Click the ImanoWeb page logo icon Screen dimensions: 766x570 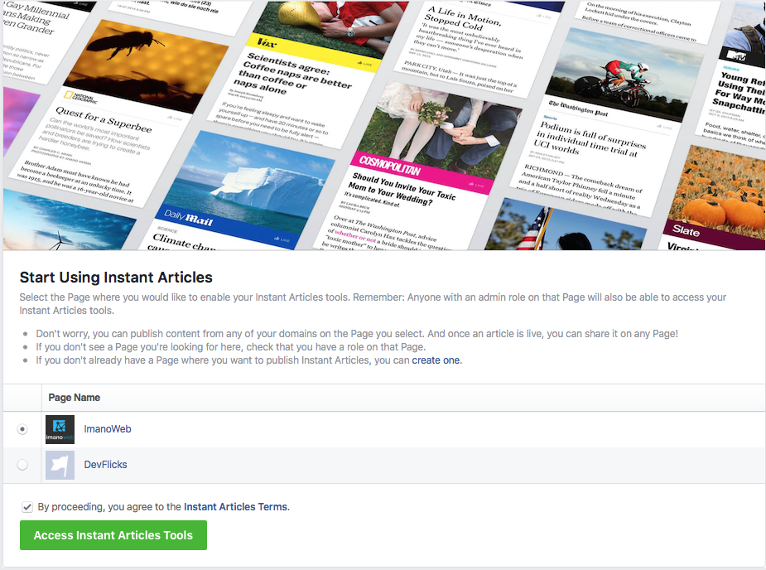point(60,429)
